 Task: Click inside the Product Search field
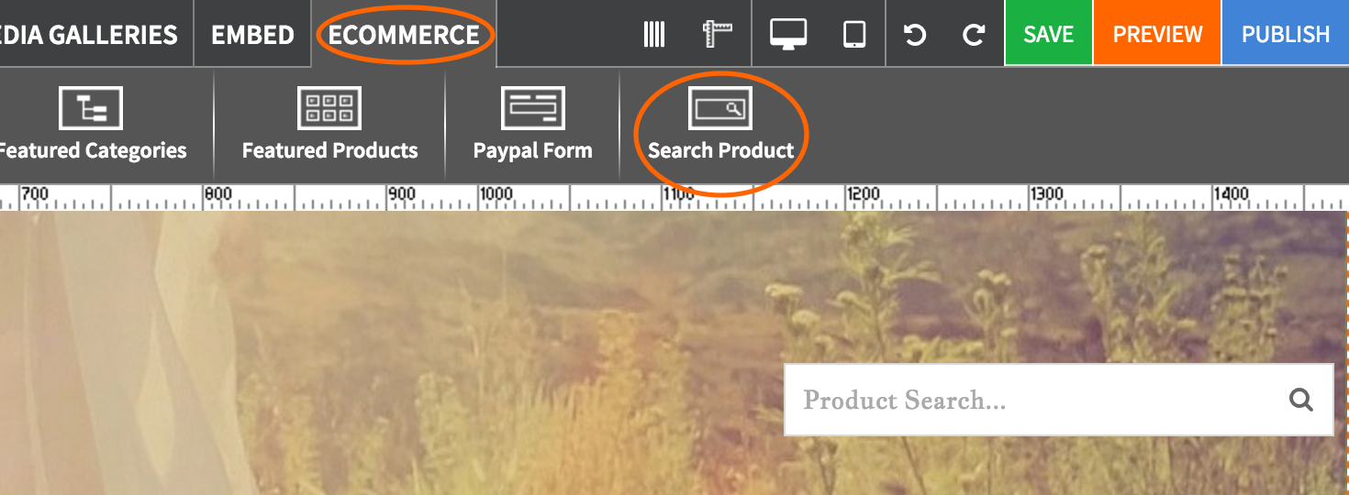(1028, 400)
